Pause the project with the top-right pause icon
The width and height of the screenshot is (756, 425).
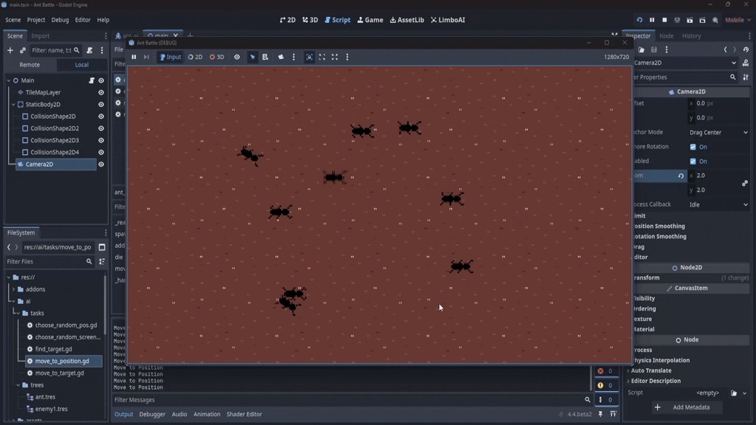(652, 20)
